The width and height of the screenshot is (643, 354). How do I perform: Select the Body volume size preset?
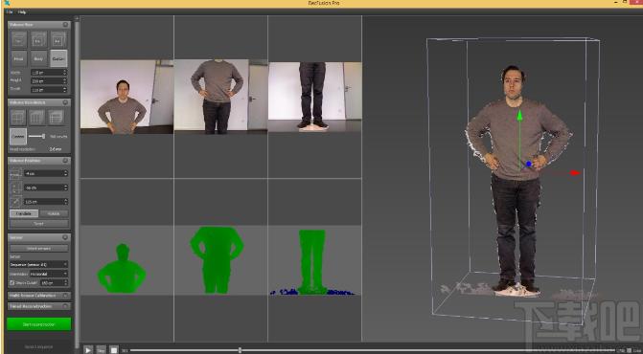38,58
